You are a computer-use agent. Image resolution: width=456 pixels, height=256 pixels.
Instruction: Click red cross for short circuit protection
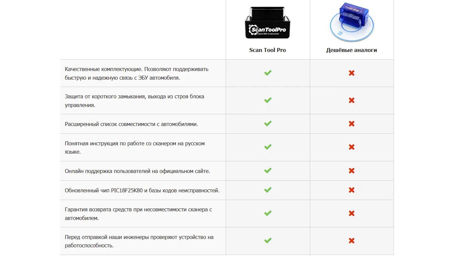pos(352,100)
